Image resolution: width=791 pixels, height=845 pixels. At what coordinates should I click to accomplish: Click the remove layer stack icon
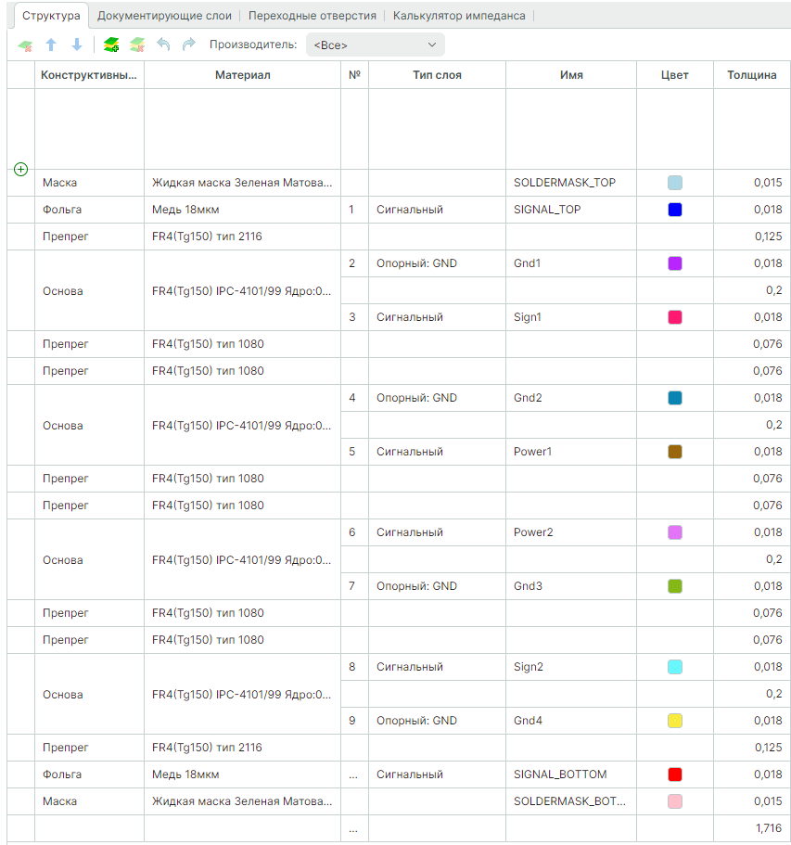coord(137,45)
